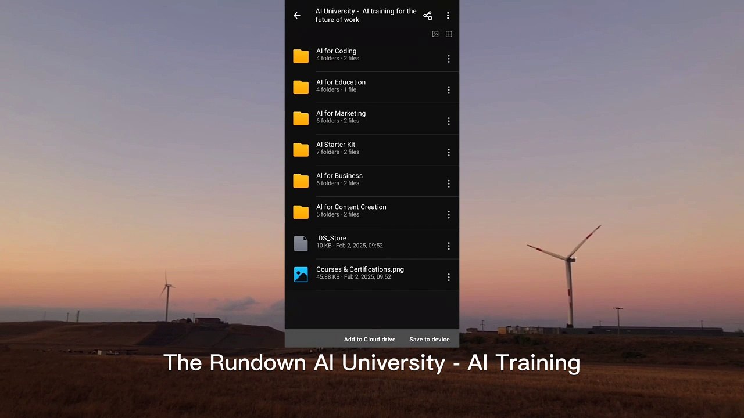Open AI for Business folder icon
744x418 pixels.
301,181
